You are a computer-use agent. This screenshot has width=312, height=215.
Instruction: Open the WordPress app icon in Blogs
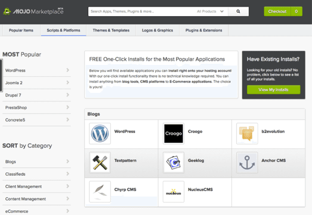pyautogui.click(x=100, y=133)
